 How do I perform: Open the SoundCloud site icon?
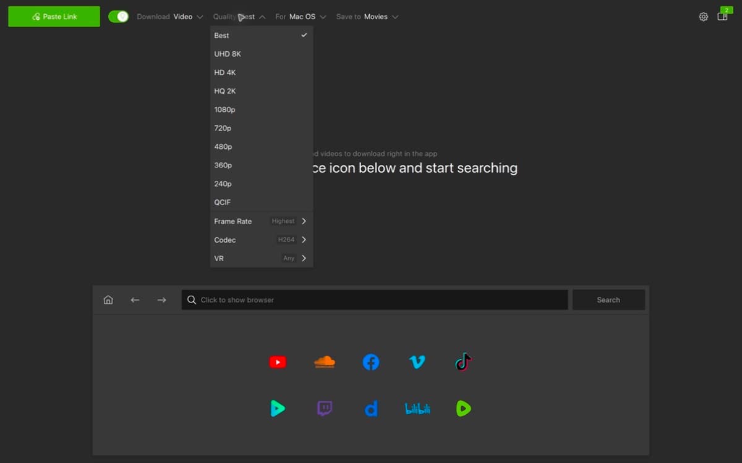pyautogui.click(x=325, y=362)
